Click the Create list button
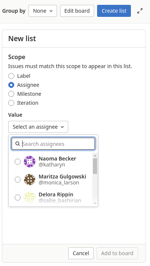Screen dimensions: 150x266 [114, 11]
